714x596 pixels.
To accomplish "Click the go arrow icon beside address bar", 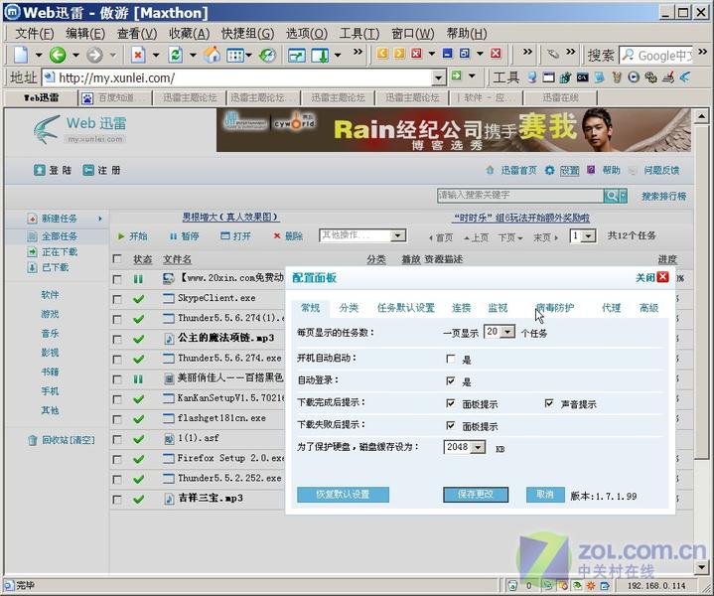I will click(x=456, y=75).
